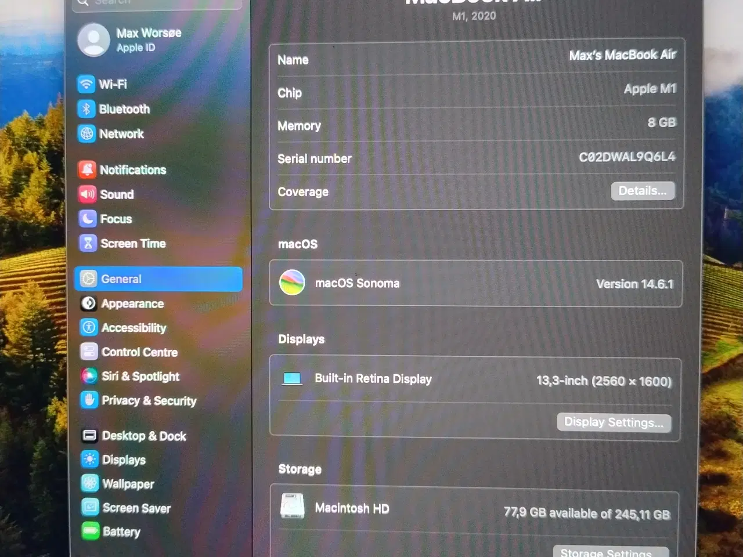Click the Macintosh HD label

click(352, 508)
